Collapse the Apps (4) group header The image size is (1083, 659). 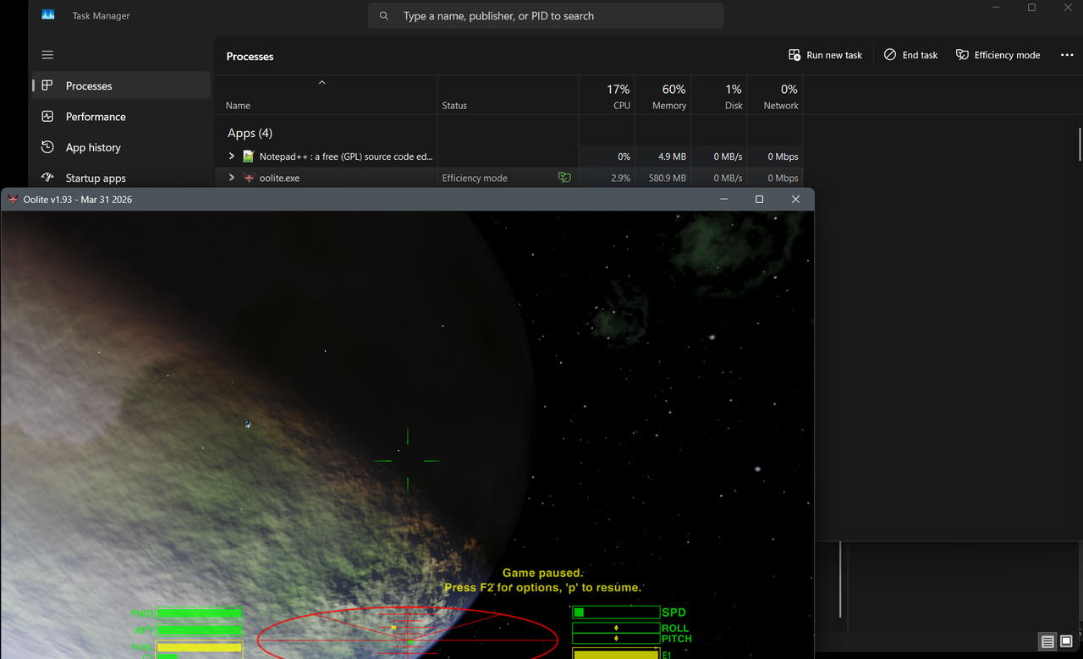(250, 133)
